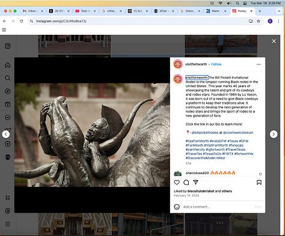Switch to the YouTube Teen tab
Viewport: 285px width, 236px height.
click(85, 11)
